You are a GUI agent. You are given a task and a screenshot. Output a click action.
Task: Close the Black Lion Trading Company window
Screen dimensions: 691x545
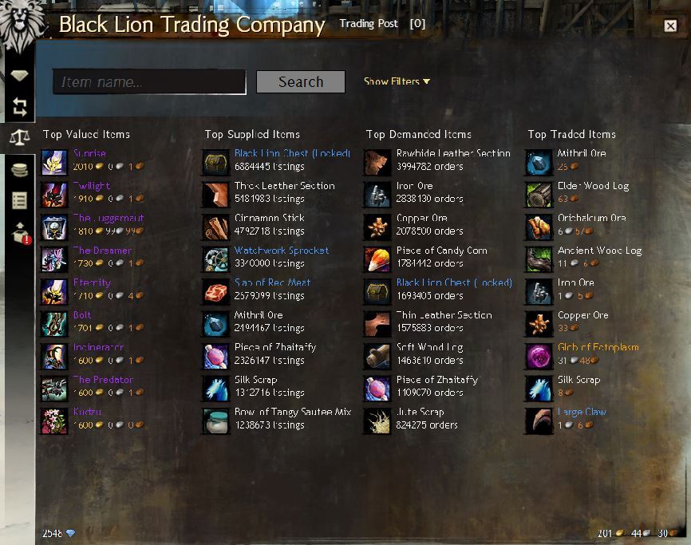click(670, 26)
